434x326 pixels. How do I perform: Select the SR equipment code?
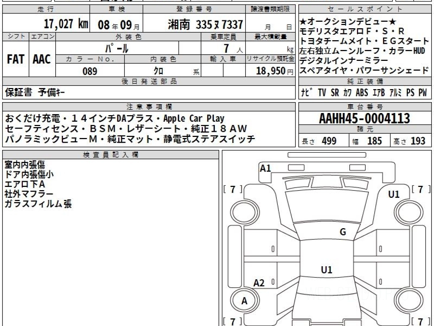coord(335,93)
